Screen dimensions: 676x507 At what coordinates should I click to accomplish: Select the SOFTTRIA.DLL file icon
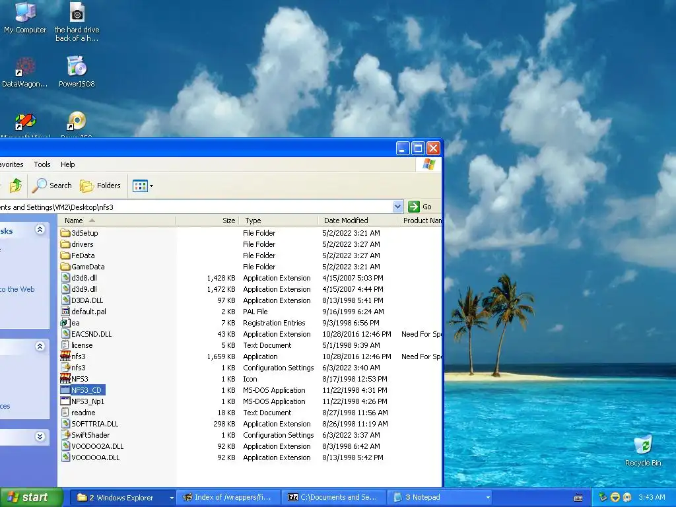coord(65,424)
